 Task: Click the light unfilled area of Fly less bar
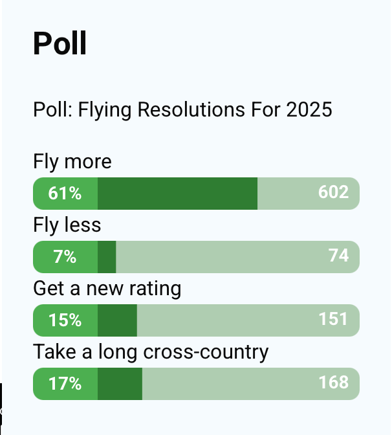[220, 256]
